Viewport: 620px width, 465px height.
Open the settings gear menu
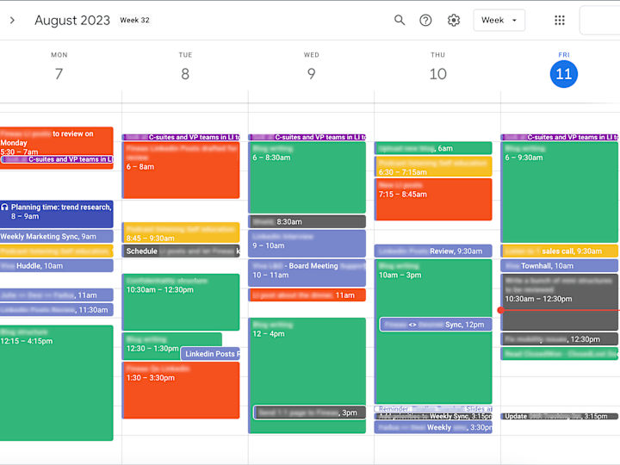[x=454, y=20]
